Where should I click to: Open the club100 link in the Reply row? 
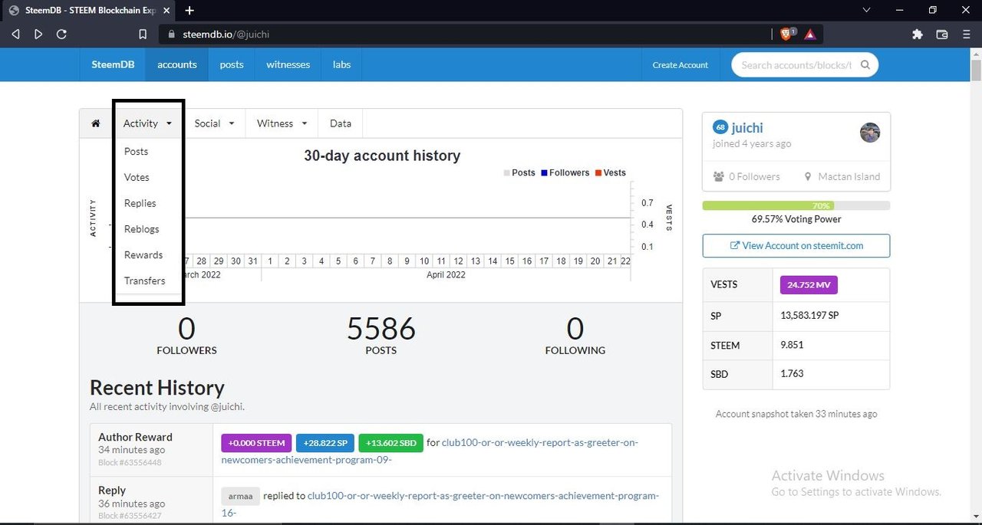(440, 504)
